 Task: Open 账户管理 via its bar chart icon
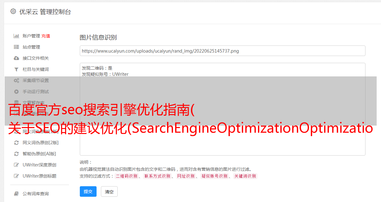[x=16, y=36]
